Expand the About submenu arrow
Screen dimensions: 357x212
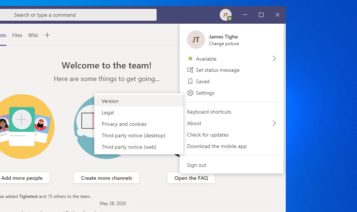pos(274,123)
